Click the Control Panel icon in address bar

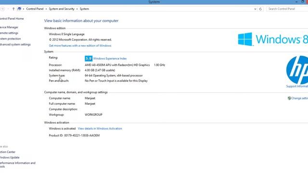pyautogui.click(x=19, y=9)
